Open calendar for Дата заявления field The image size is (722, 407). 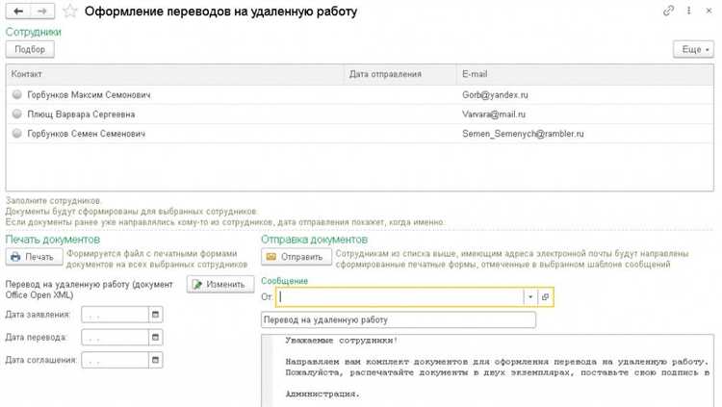[155, 315]
